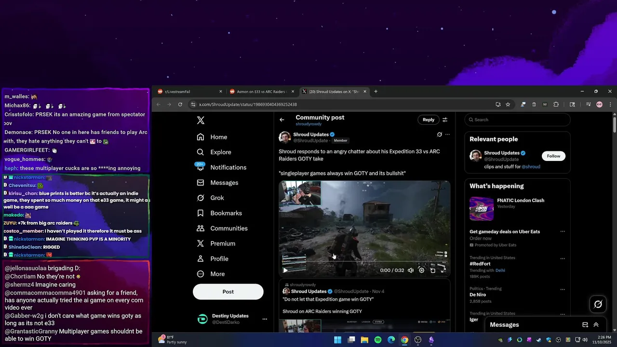617x347 pixels.
Task: Close the Shroud Updates on X tab
Action: click(x=365, y=92)
